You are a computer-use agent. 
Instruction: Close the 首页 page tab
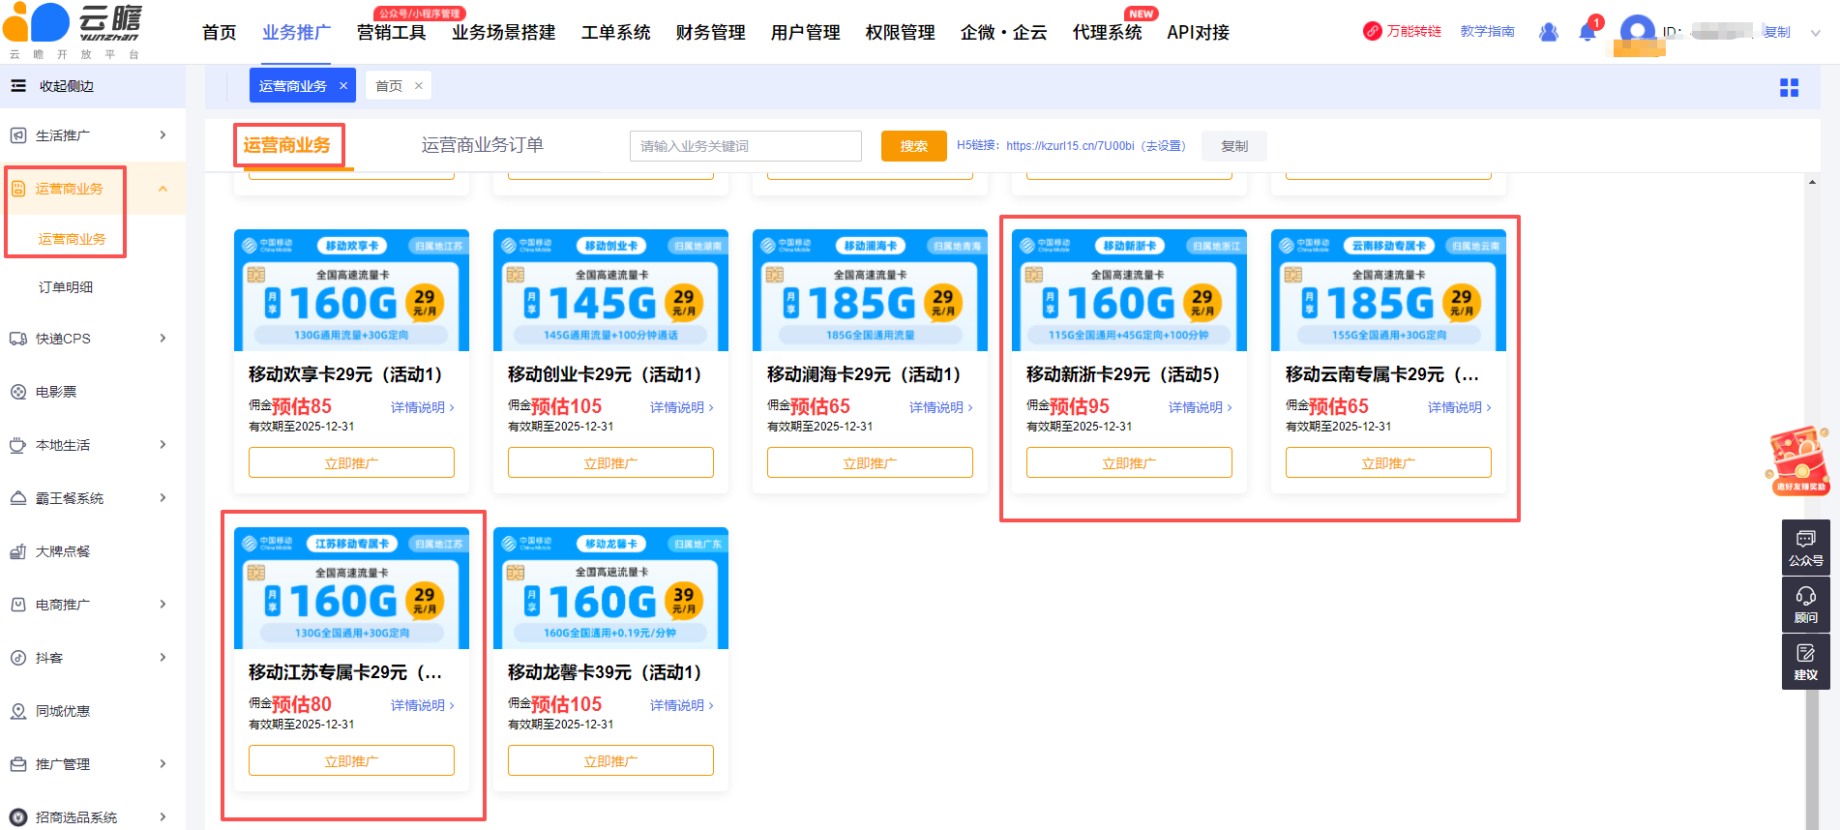click(419, 86)
